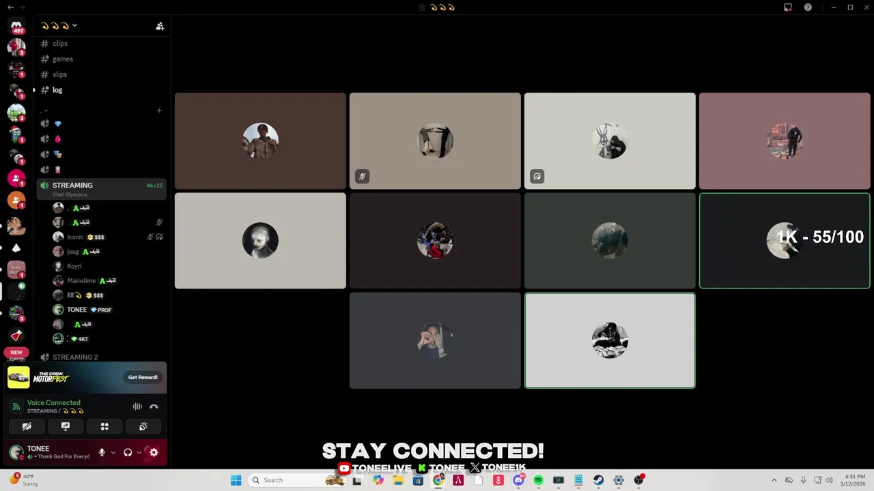Open Spotify from the taskbar
This screenshot has height=491, width=874.
[x=538, y=480]
